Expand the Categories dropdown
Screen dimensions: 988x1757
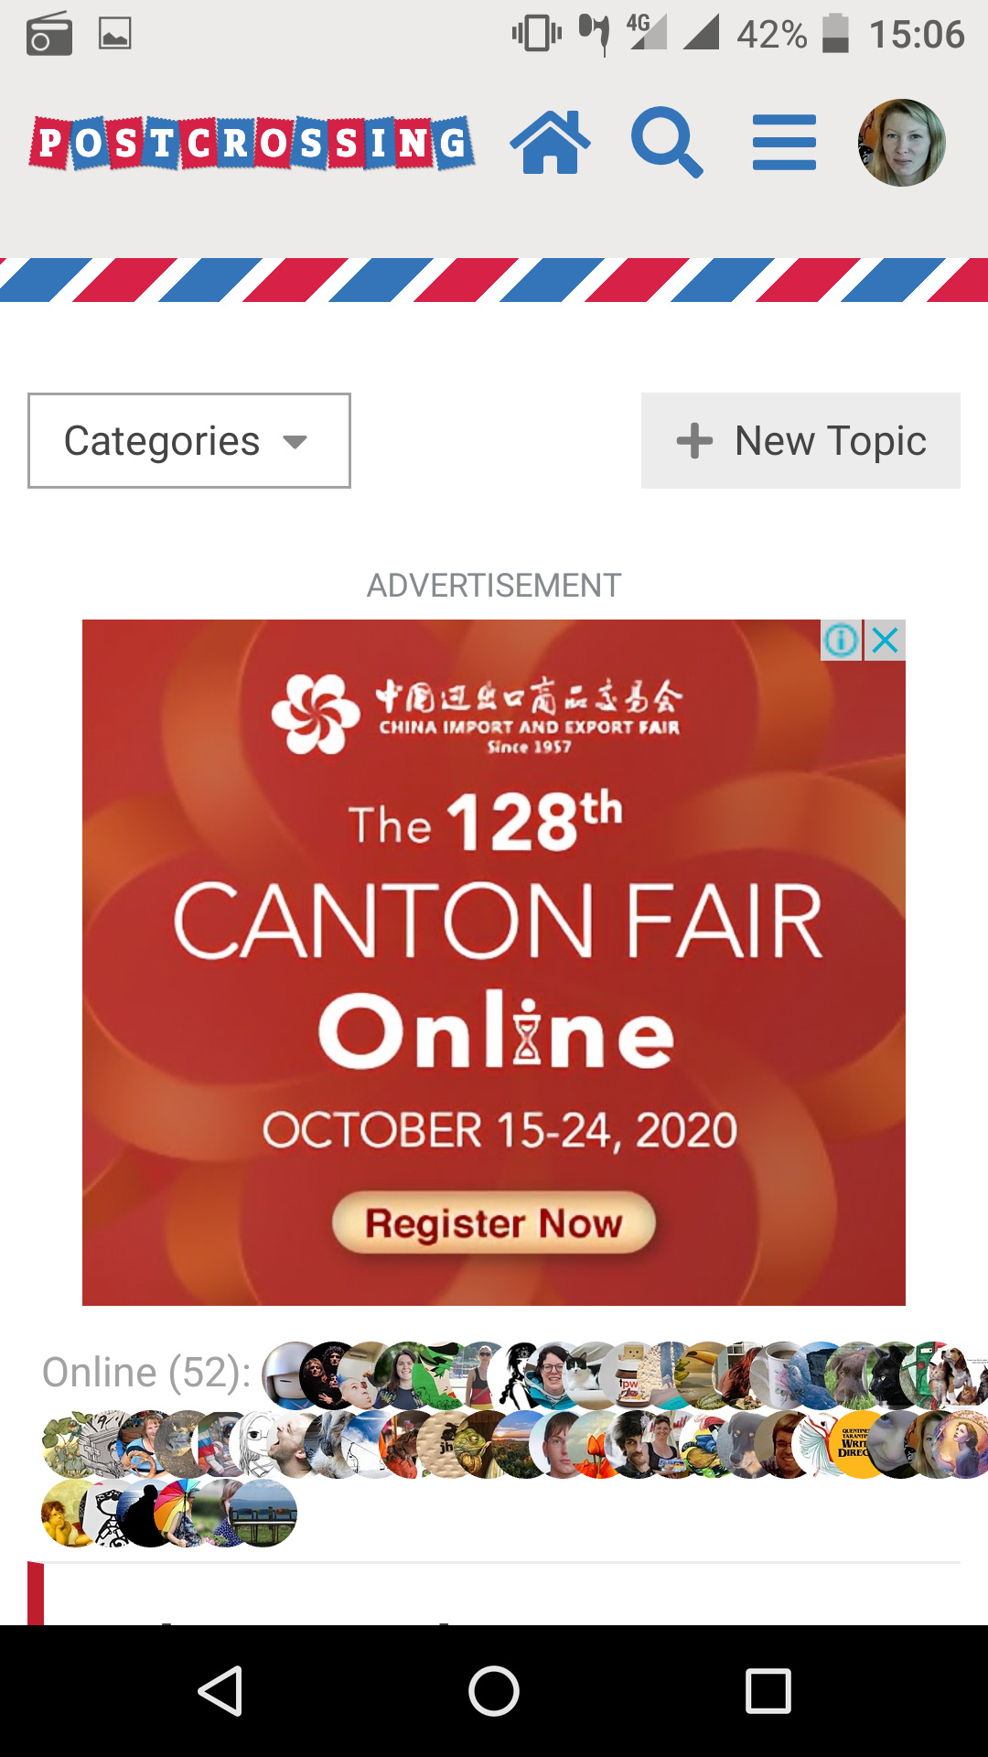coord(189,441)
